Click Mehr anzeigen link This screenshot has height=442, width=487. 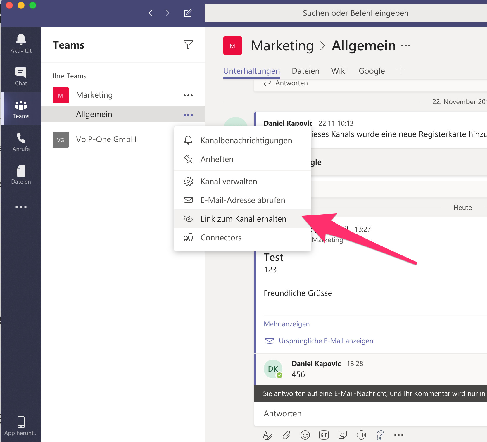point(286,324)
